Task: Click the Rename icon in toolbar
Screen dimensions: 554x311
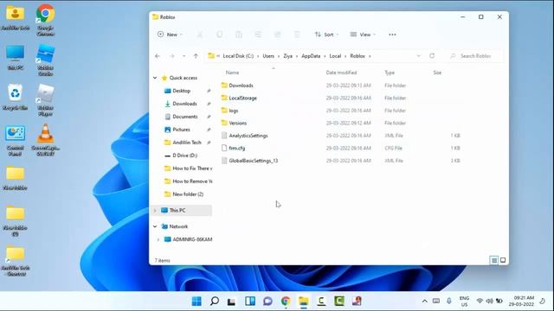Action: point(258,35)
